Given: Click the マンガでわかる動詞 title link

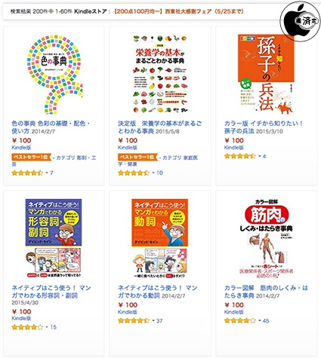Looking at the screenshot, I should point(157,292).
